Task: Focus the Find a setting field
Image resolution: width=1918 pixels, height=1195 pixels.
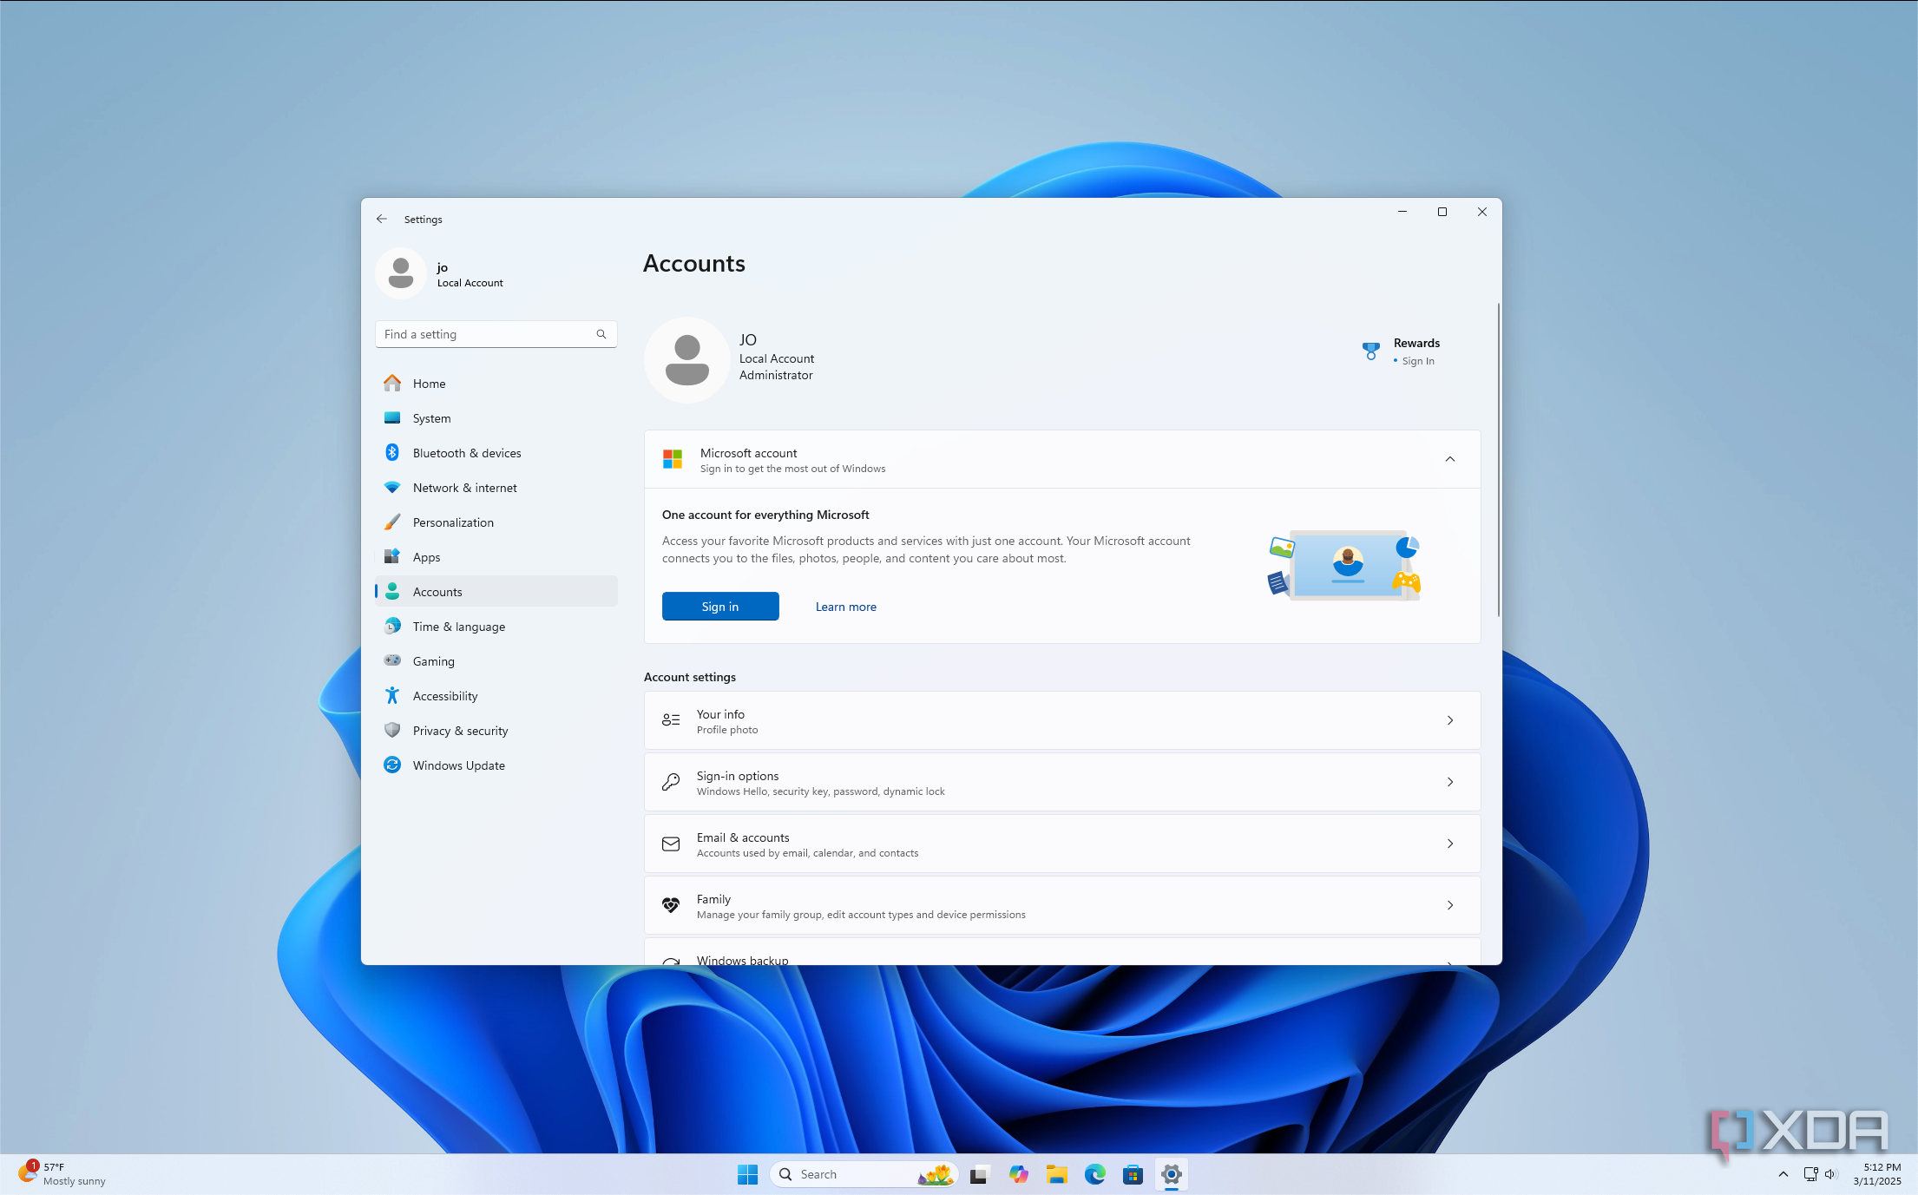Action: (496, 334)
